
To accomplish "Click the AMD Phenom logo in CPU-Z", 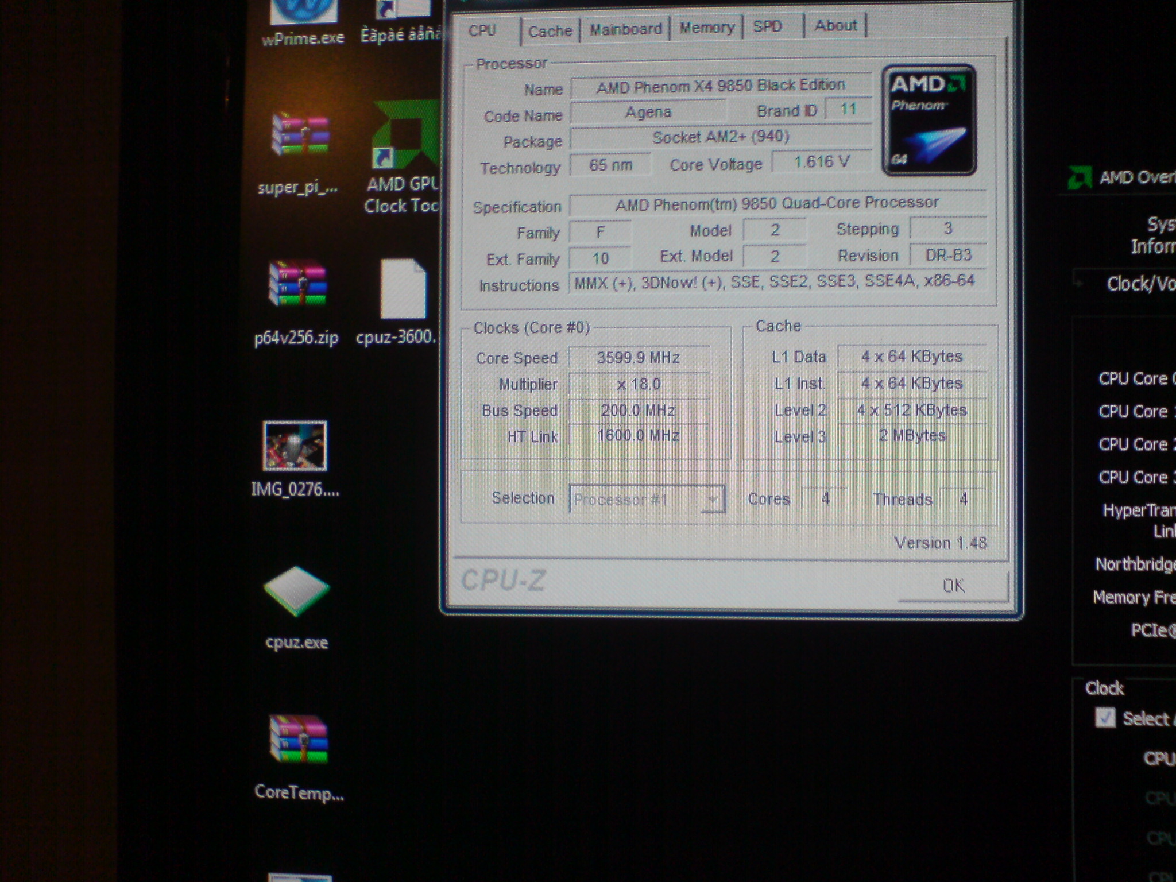I will [x=929, y=120].
